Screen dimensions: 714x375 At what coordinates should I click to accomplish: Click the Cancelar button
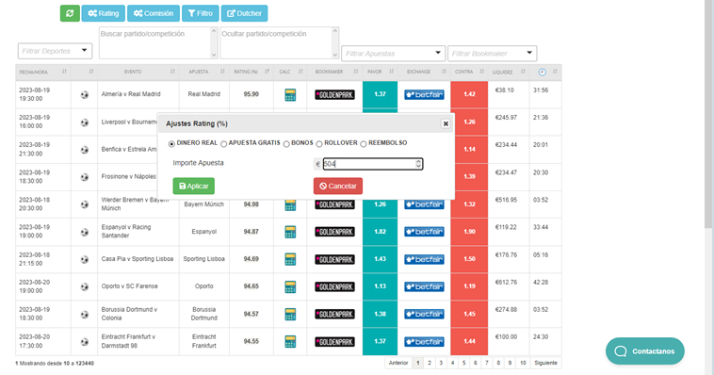point(338,186)
